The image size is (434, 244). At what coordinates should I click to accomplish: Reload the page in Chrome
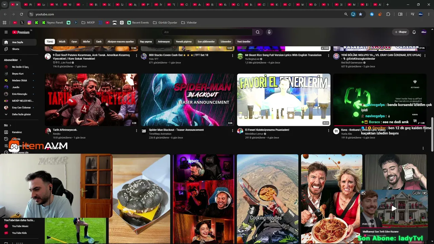[21, 14]
